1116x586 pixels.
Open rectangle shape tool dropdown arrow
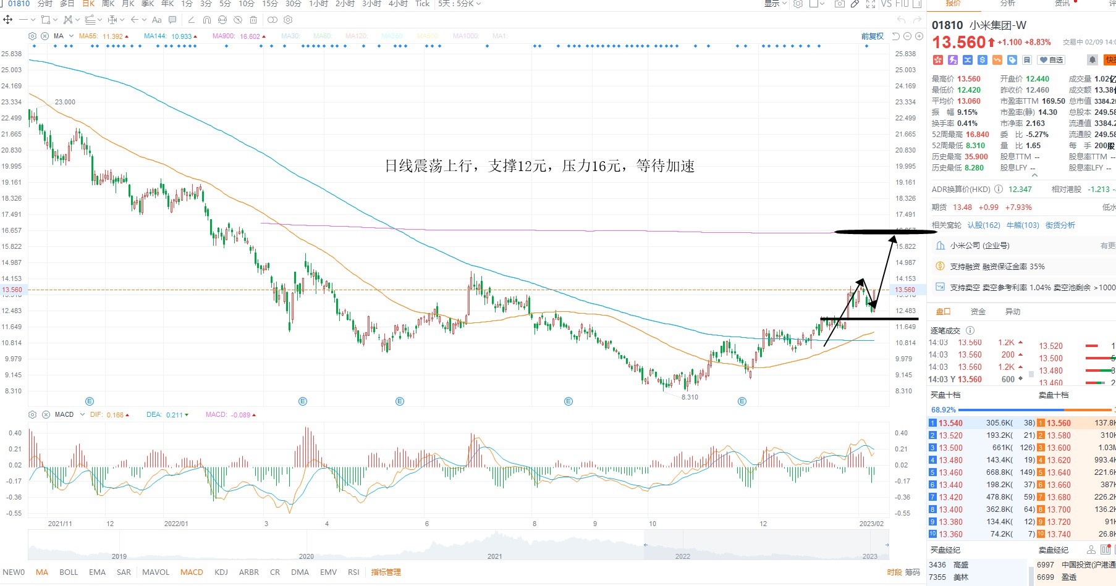(x=54, y=20)
